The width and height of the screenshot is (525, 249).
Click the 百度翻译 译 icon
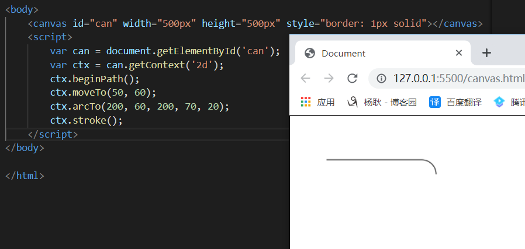pos(434,102)
